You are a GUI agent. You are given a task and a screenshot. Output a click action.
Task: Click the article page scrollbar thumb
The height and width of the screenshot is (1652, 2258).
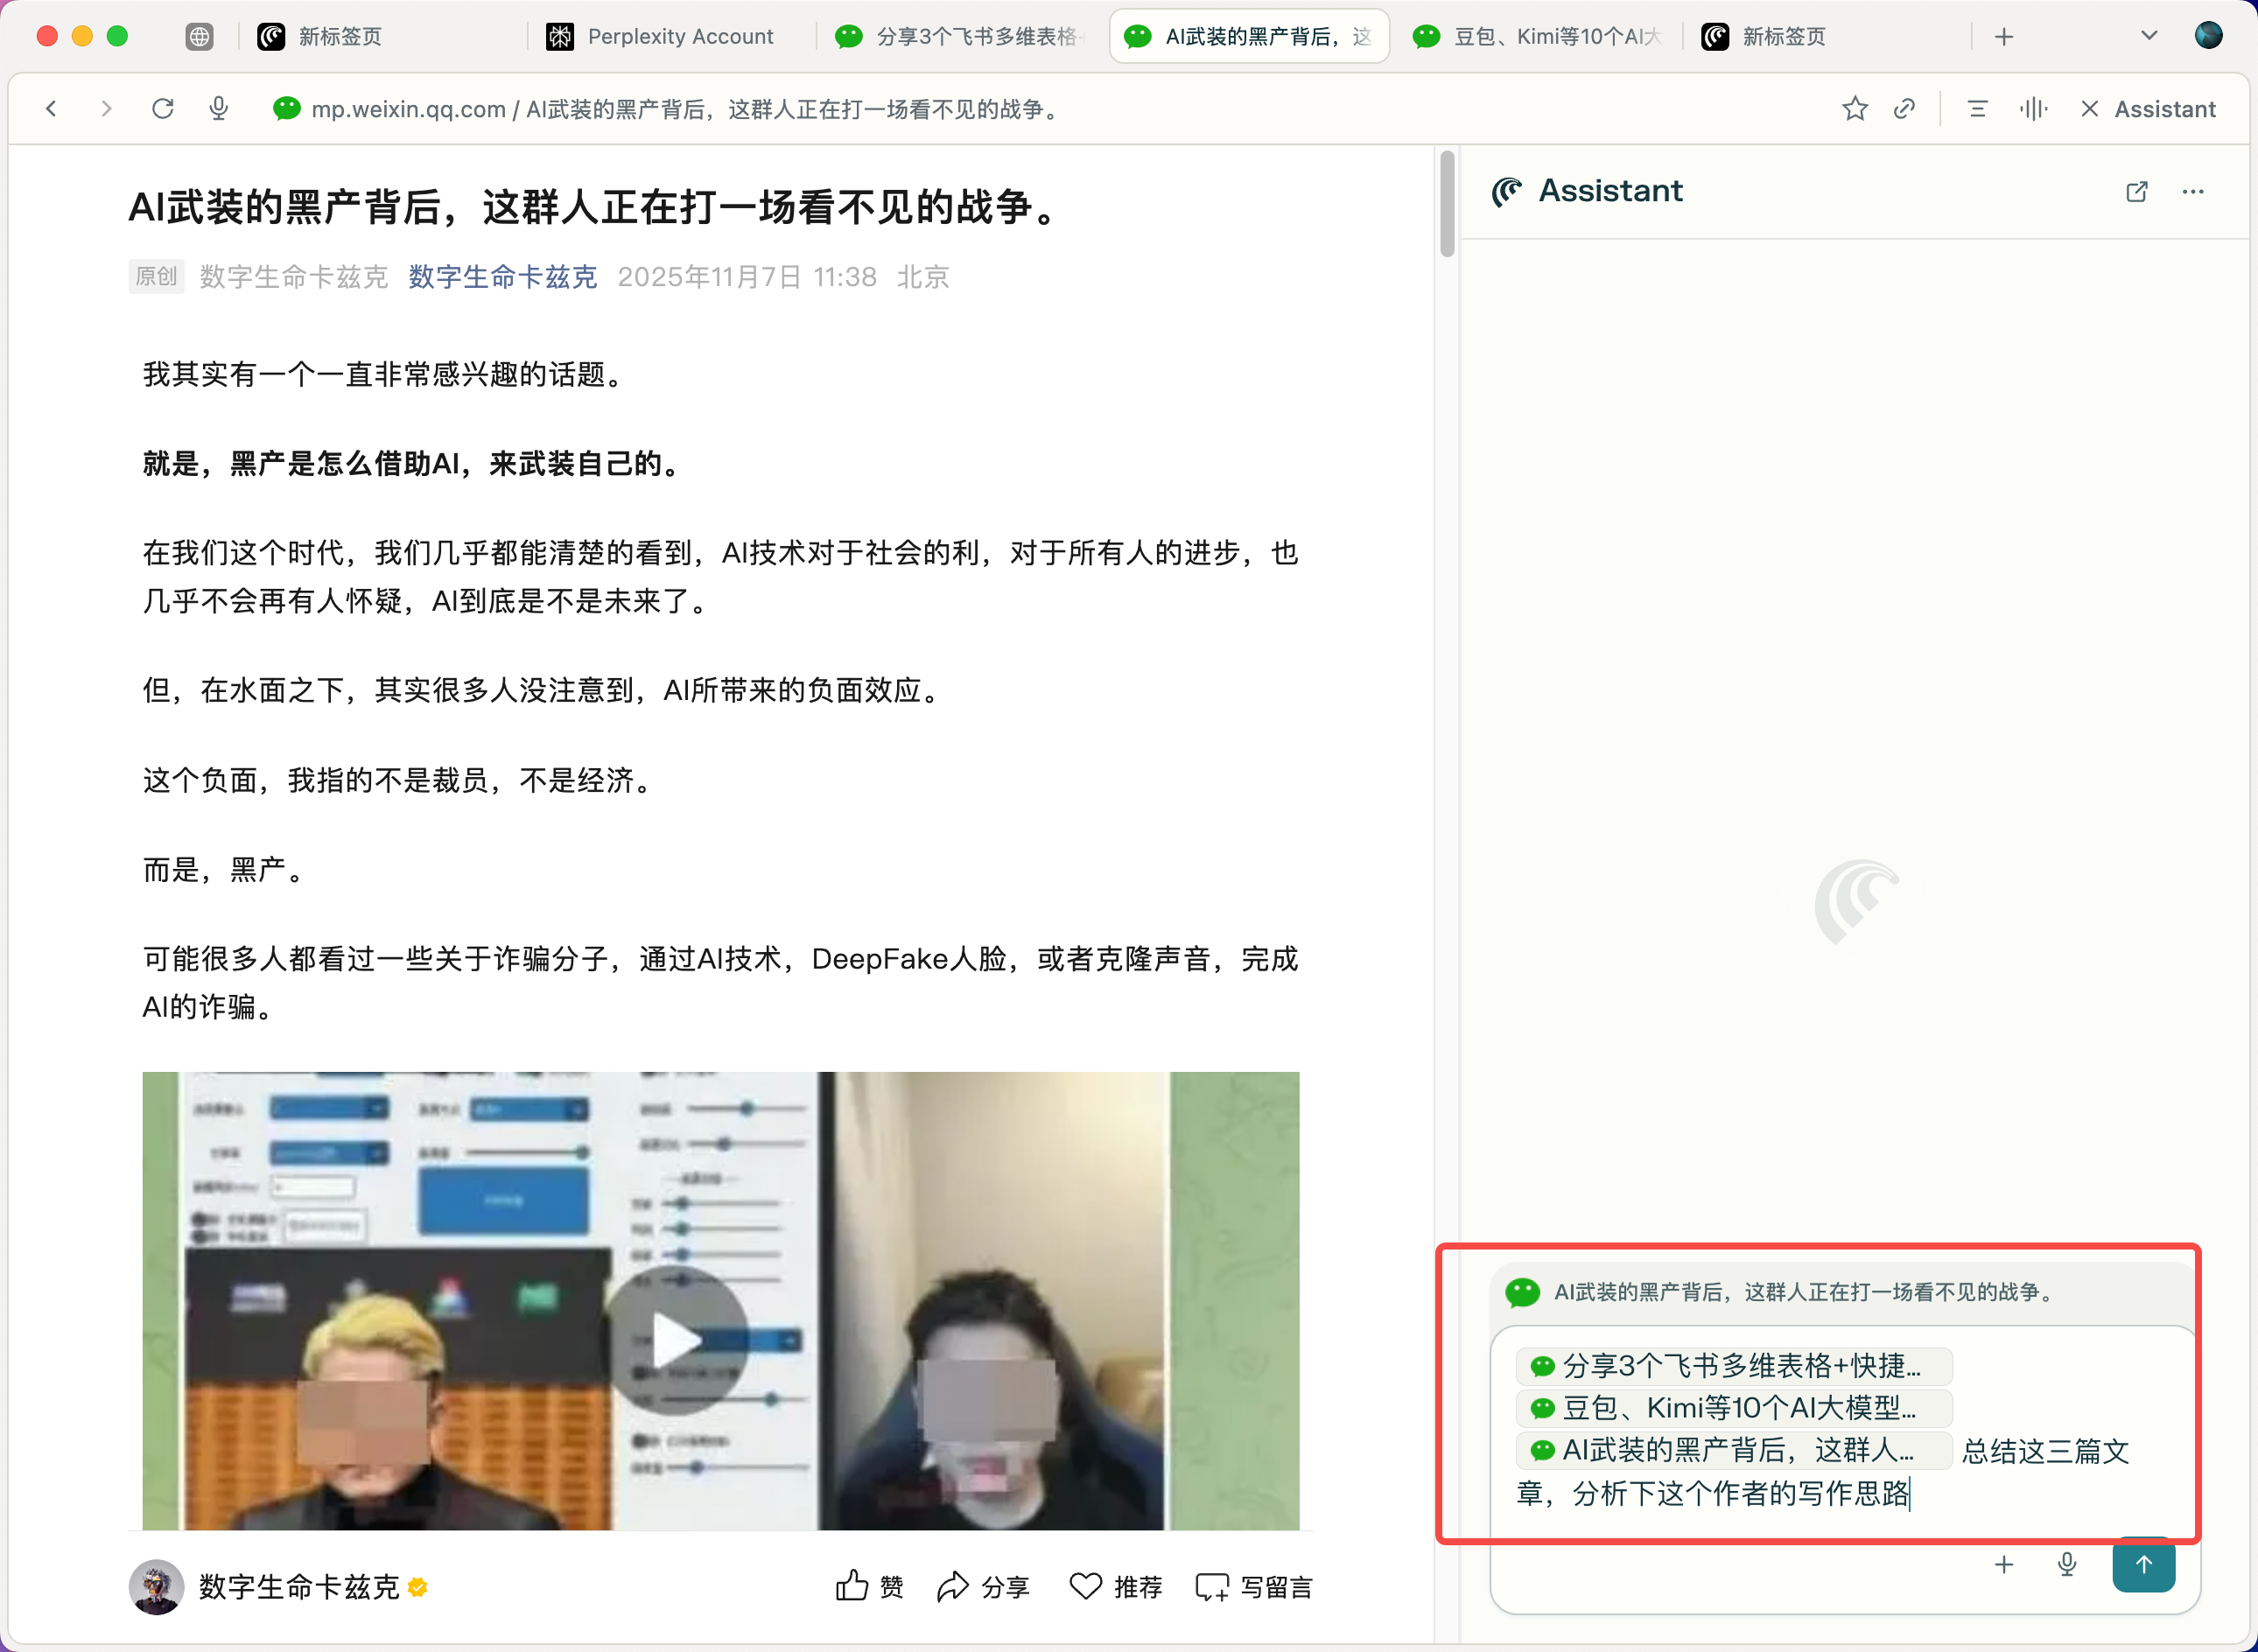[1447, 204]
